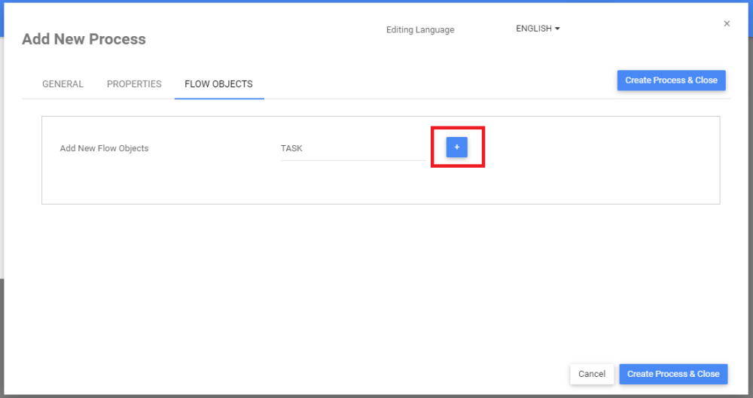753x398 pixels.
Task: Click the dimmed backdrop beneath the dialog
Action: coord(376,396)
